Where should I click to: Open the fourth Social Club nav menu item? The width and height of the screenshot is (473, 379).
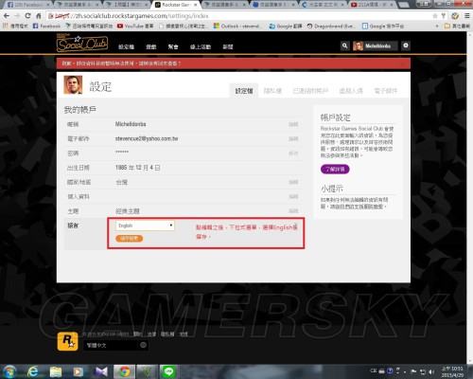point(201,46)
